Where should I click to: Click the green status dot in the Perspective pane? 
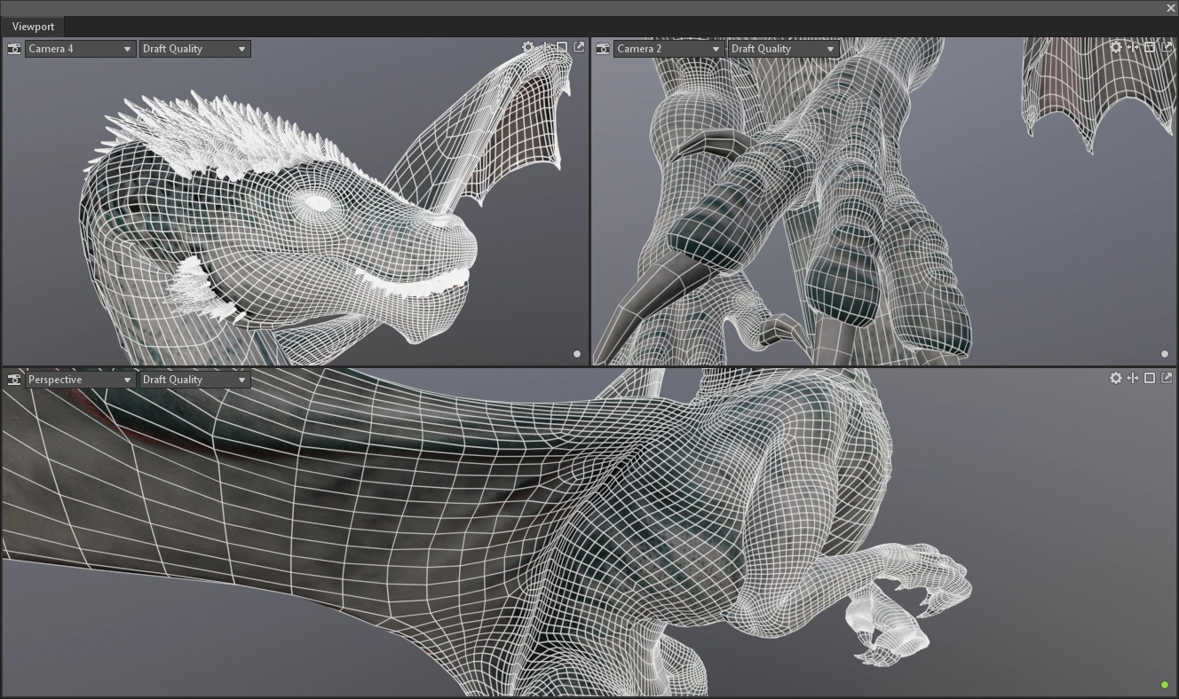point(1165,685)
